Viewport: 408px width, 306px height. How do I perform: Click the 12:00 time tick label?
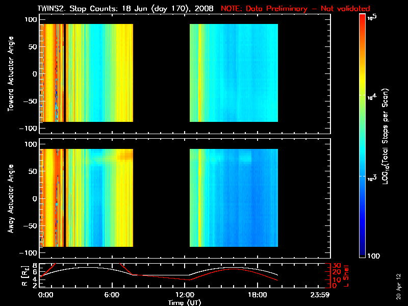pyautogui.click(x=184, y=295)
